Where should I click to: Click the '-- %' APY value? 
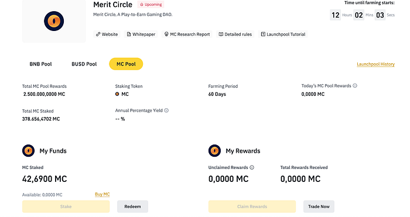[x=120, y=119]
